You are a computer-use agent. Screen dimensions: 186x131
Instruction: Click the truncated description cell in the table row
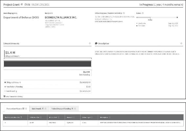140,123
